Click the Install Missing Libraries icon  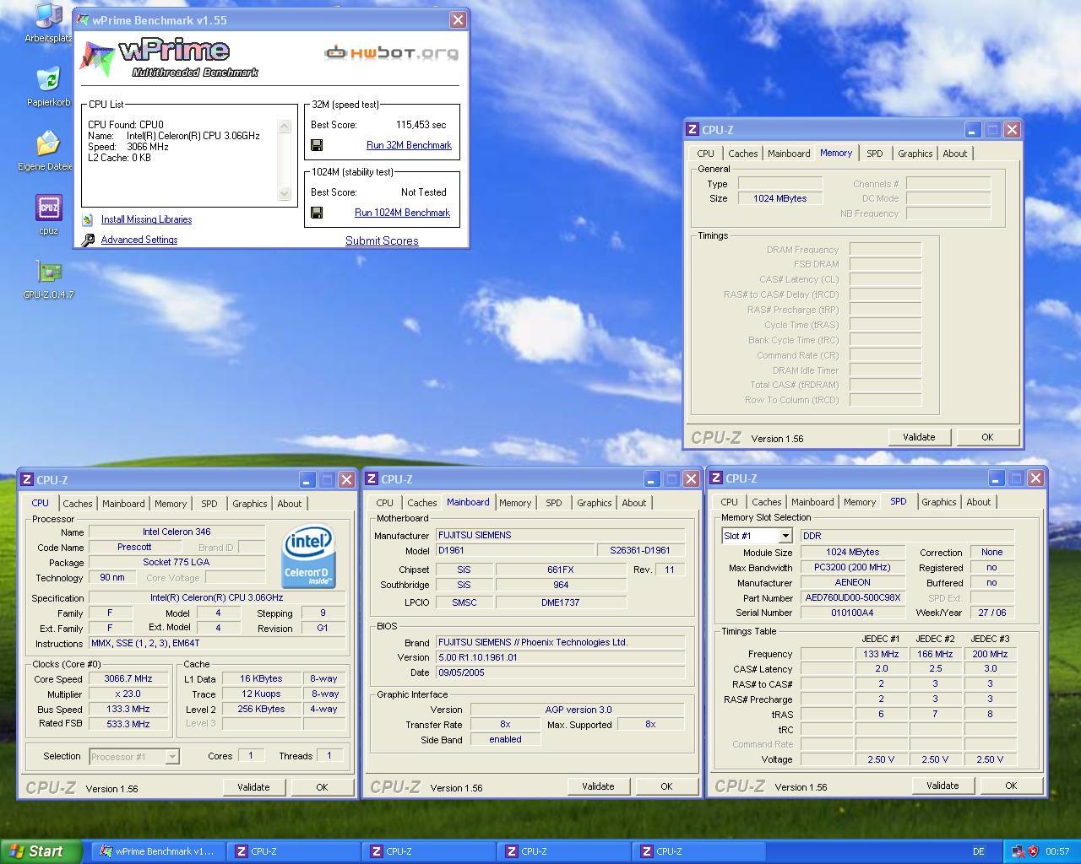88,219
